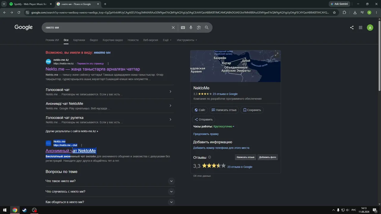Switch to the Spotify Web Player tab
The height and width of the screenshot is (214, 381).
(x=30, y=4)
